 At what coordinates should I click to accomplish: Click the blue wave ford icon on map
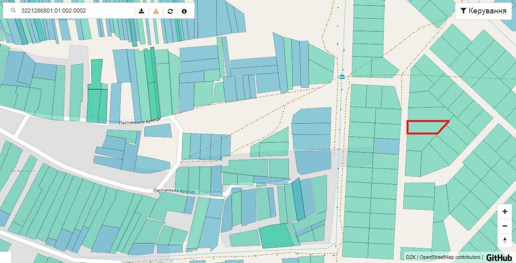click(343, 77)
